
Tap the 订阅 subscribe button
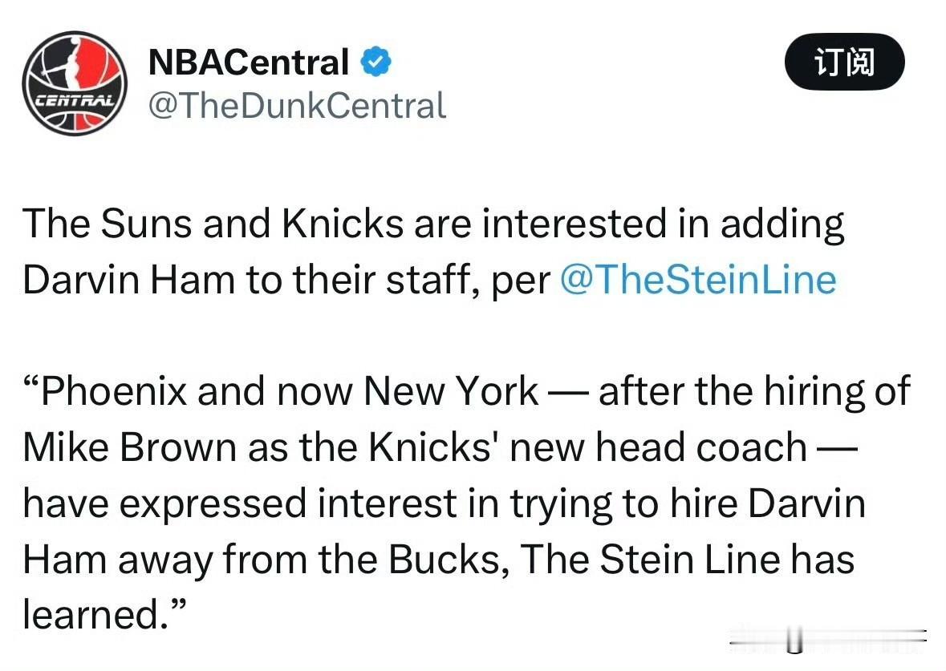[844, 62]
